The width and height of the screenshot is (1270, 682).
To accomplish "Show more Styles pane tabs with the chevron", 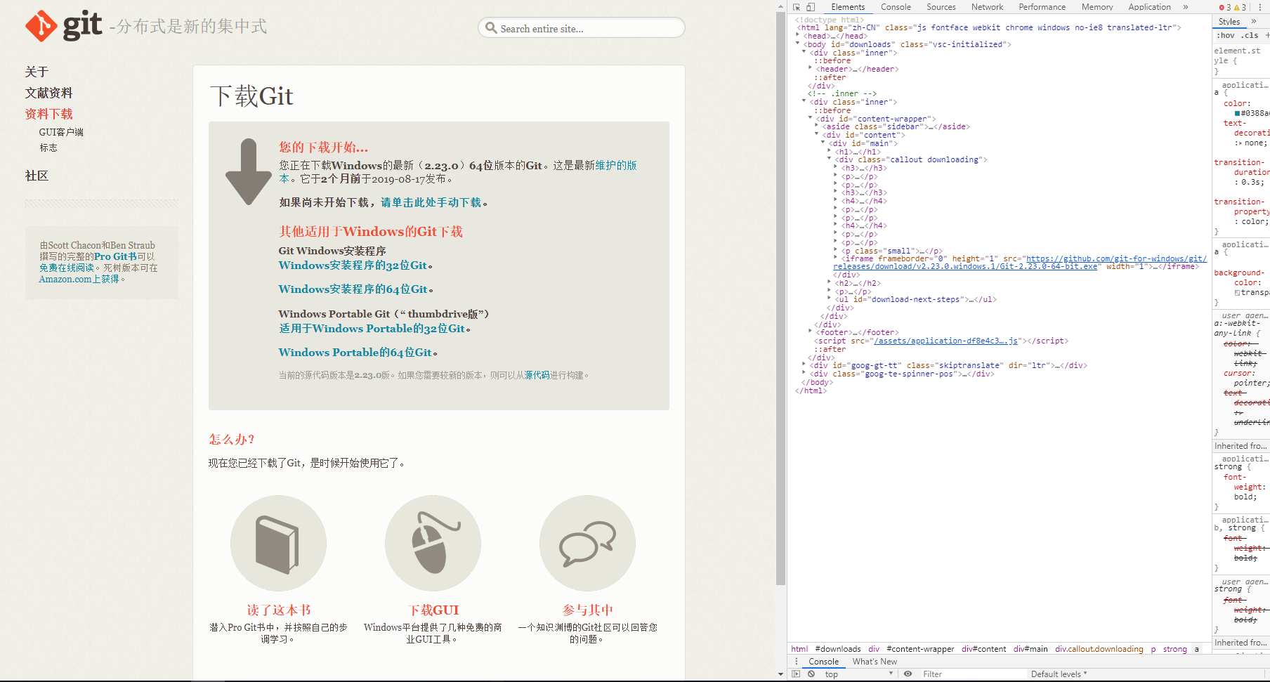I will coord(1254,21).
